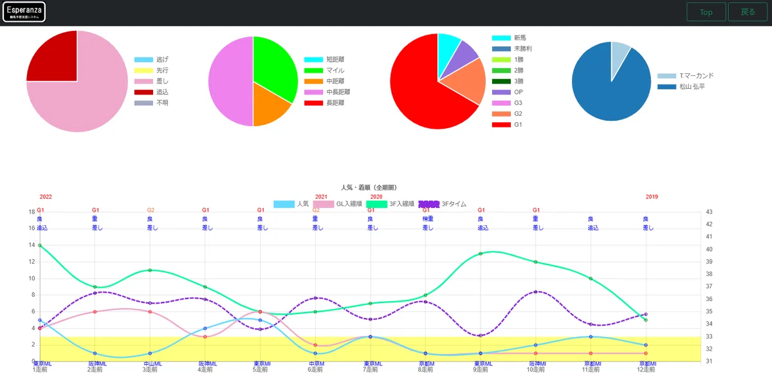Click the orange 中距離 pie slice
772x379 pixels.
click(268, 103)
